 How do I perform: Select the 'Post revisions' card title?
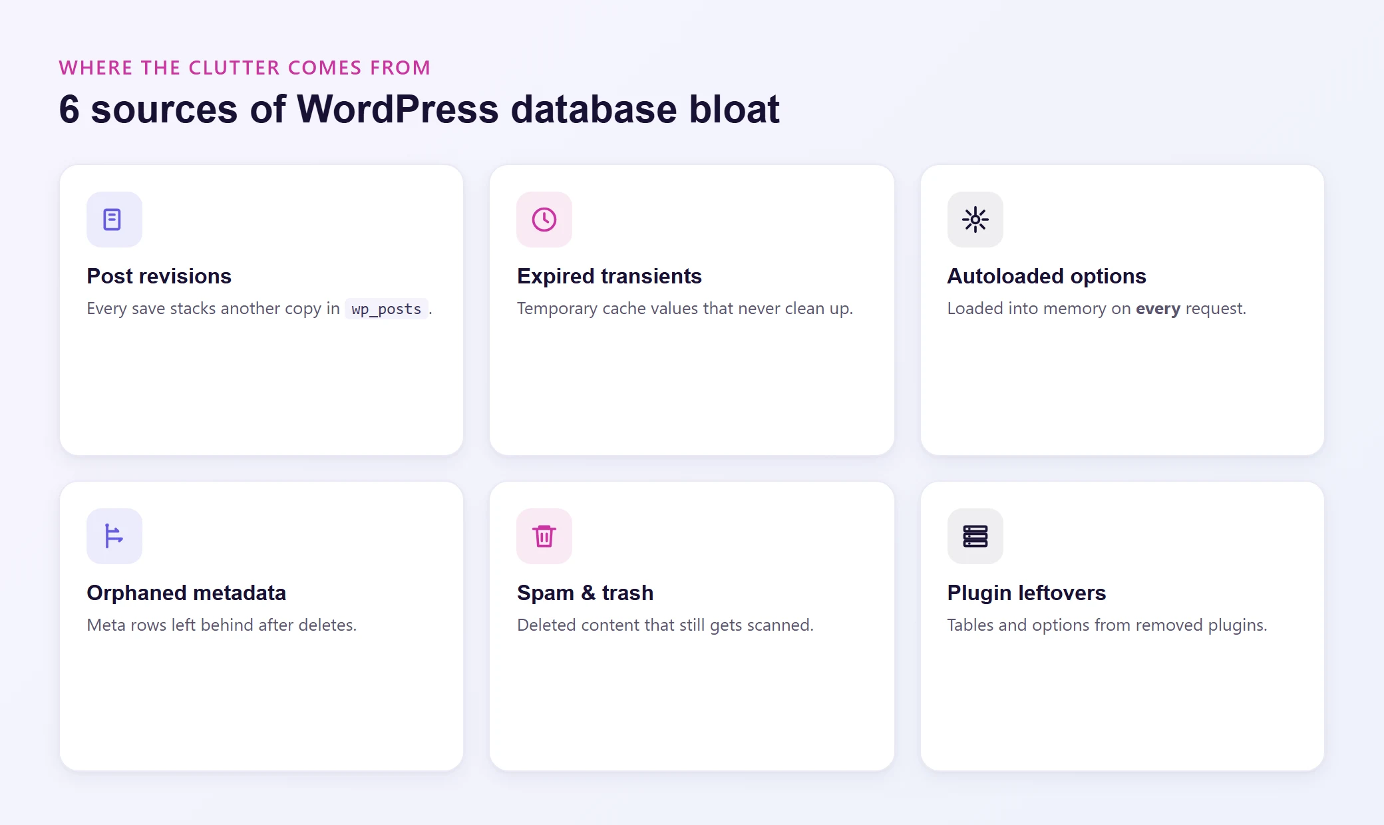pyautogui.click(x=159, y=276)
